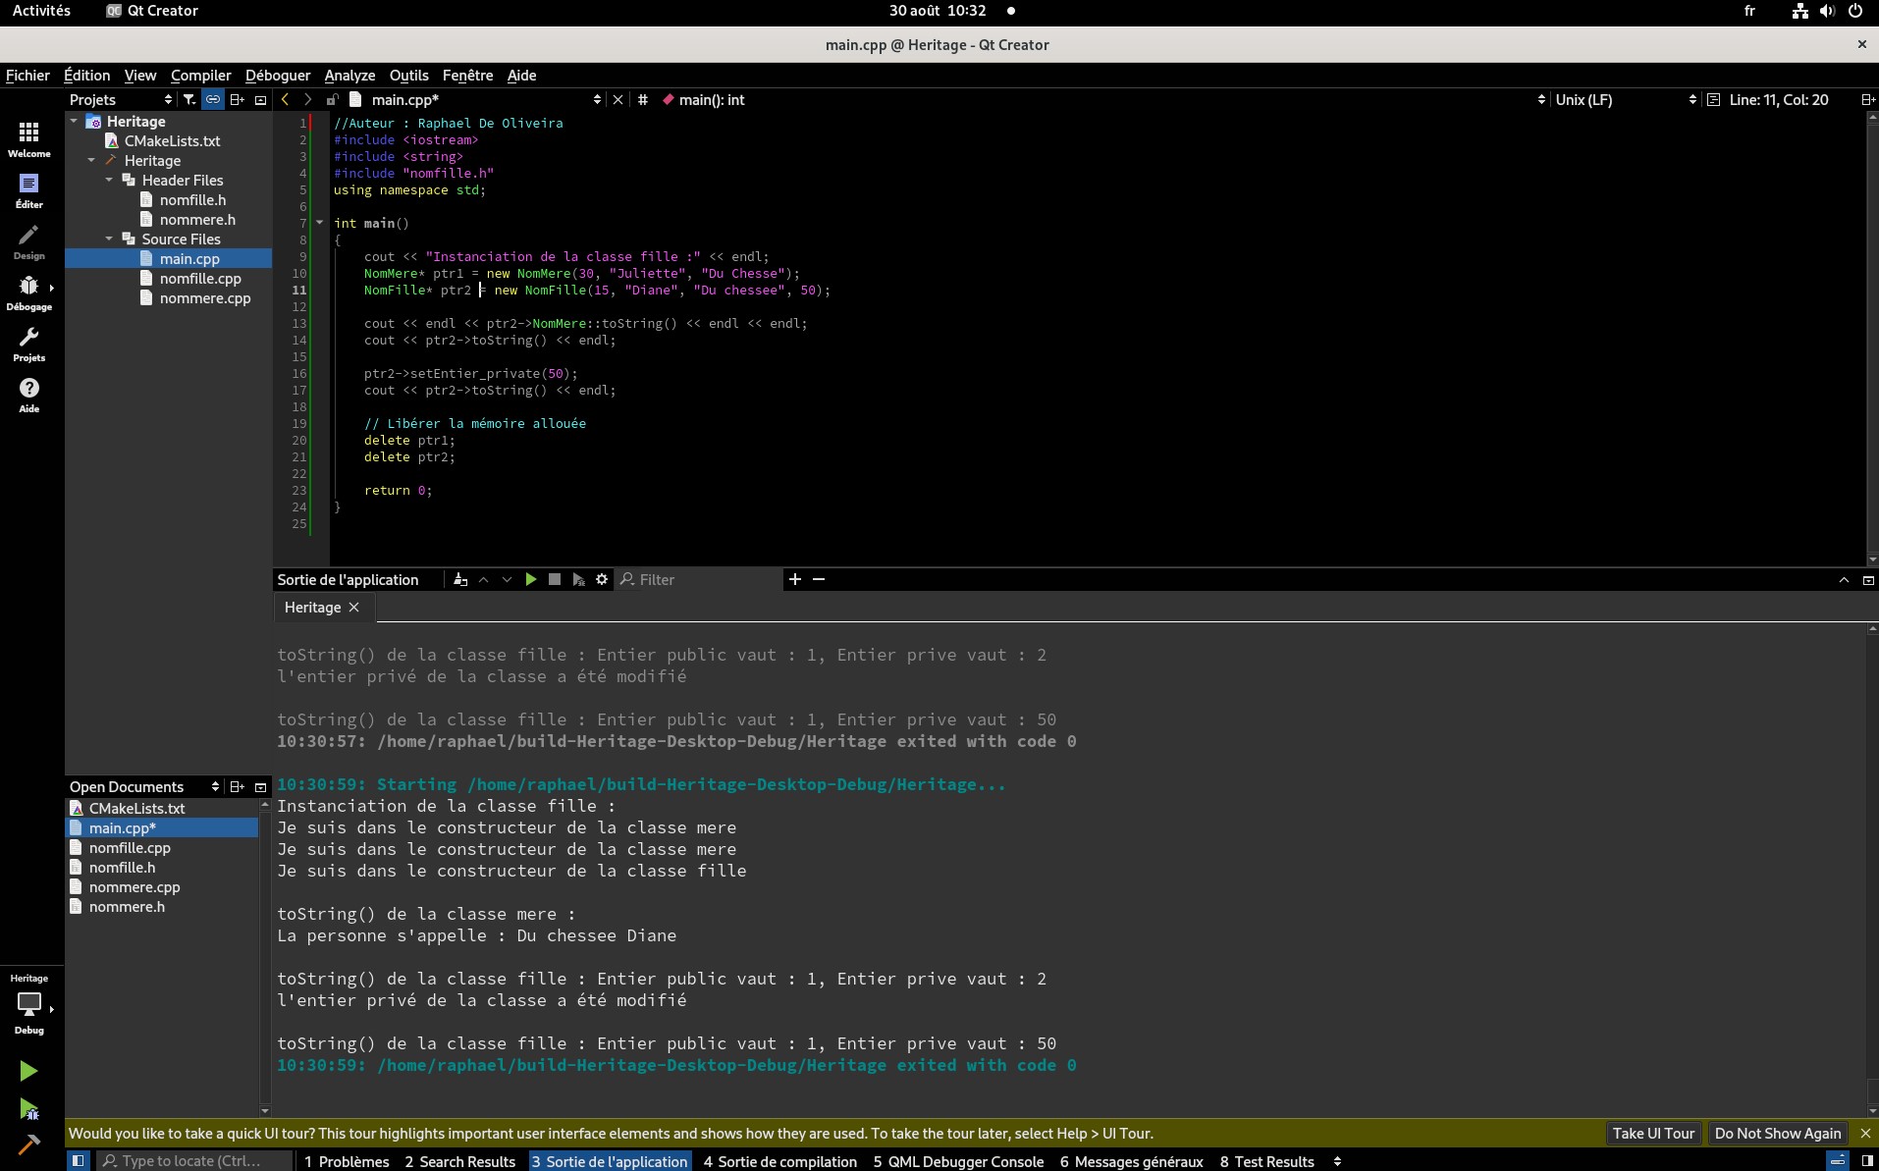The image size is (1879, 1171).
Task: Toggle left sidebar visibility button
Action: [78, 1160]
